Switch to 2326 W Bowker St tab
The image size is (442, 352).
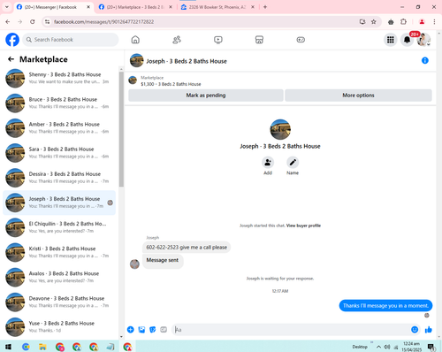[218, 7]
